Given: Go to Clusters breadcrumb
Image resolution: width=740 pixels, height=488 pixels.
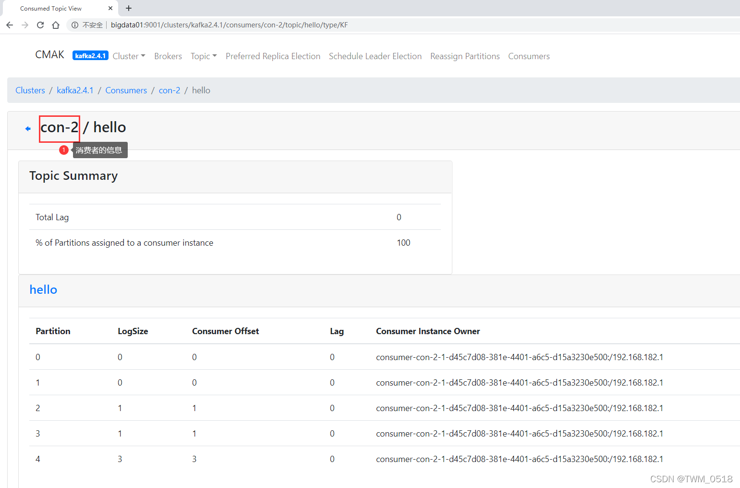Looking at the screenshot, I should 30,90.
